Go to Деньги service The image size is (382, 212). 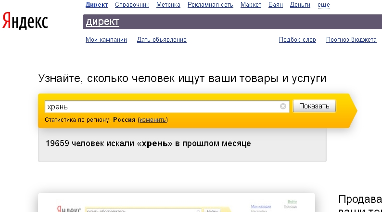coord(300,5)
